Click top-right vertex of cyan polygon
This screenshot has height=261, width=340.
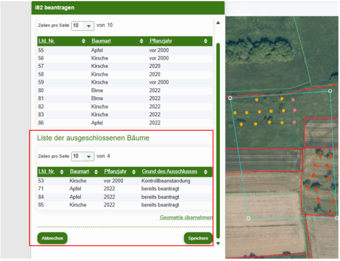330,91
